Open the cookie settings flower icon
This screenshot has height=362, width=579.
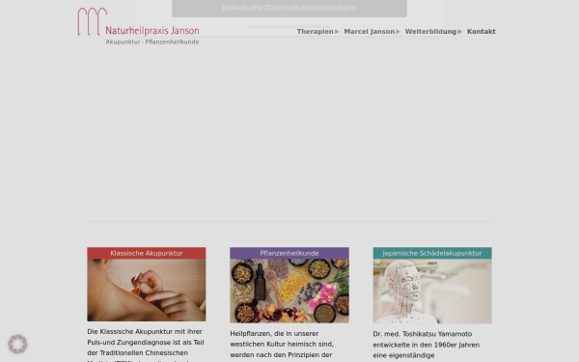(17, 345)
